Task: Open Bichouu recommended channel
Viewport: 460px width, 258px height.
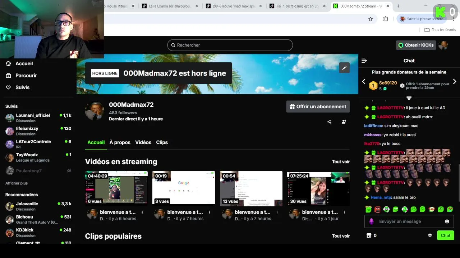Action: click(38, 220)
